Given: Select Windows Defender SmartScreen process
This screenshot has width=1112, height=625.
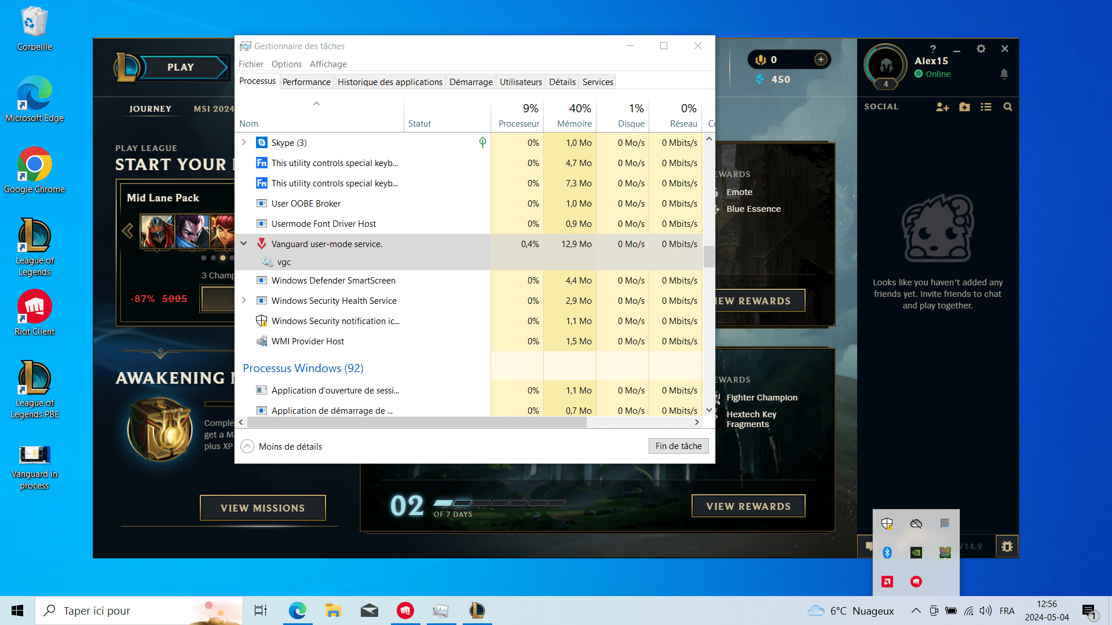Looking at the screenshot, I should tap(469, 280).
